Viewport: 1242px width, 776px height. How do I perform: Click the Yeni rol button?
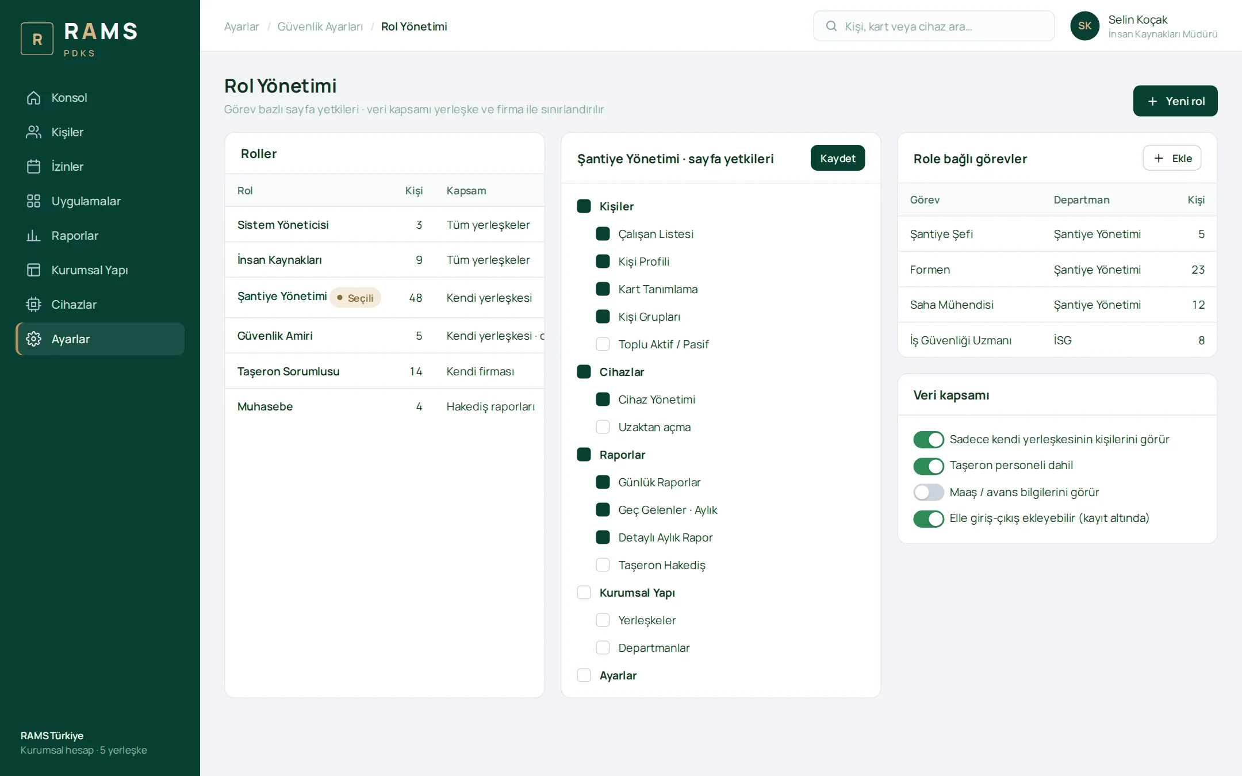point(1175,101)
